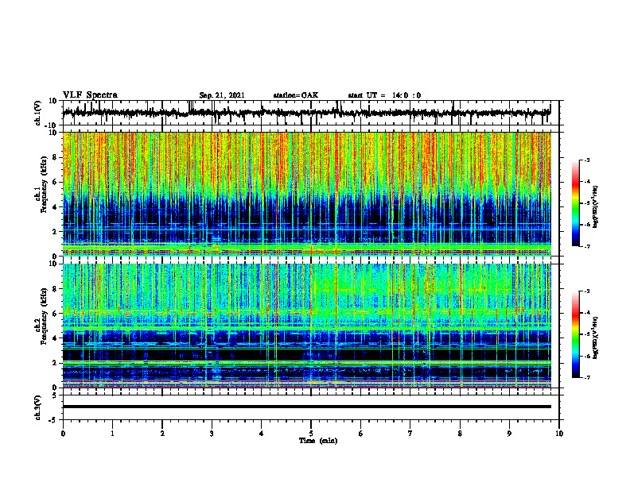Click the ch.1 colorbar "log(PSD)" units label
This screenshot has height=486, width=630.
pos(596,207)
